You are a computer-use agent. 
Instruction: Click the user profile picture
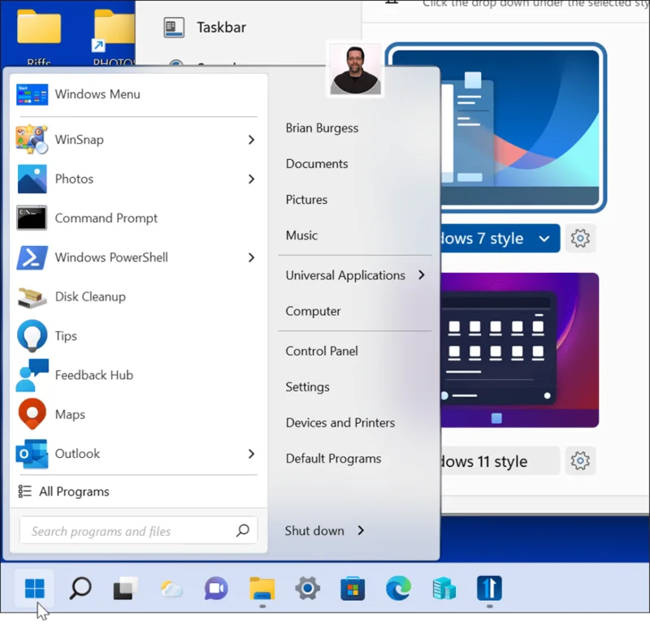[355, 70]
